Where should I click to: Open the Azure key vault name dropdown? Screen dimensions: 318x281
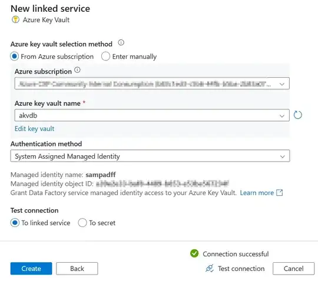tap(152, 115)
